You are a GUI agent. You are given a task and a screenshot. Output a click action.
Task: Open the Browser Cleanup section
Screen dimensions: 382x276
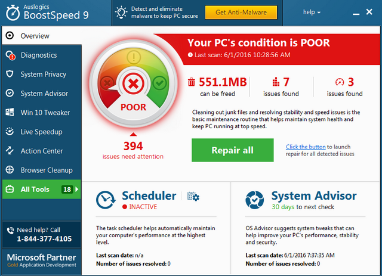click(x=42, y=170)
